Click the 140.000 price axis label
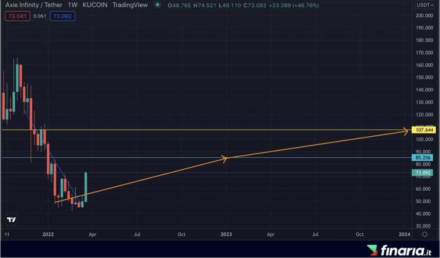Image resolution: width=440 pixels, height=258 pixels. click(424, 90)
